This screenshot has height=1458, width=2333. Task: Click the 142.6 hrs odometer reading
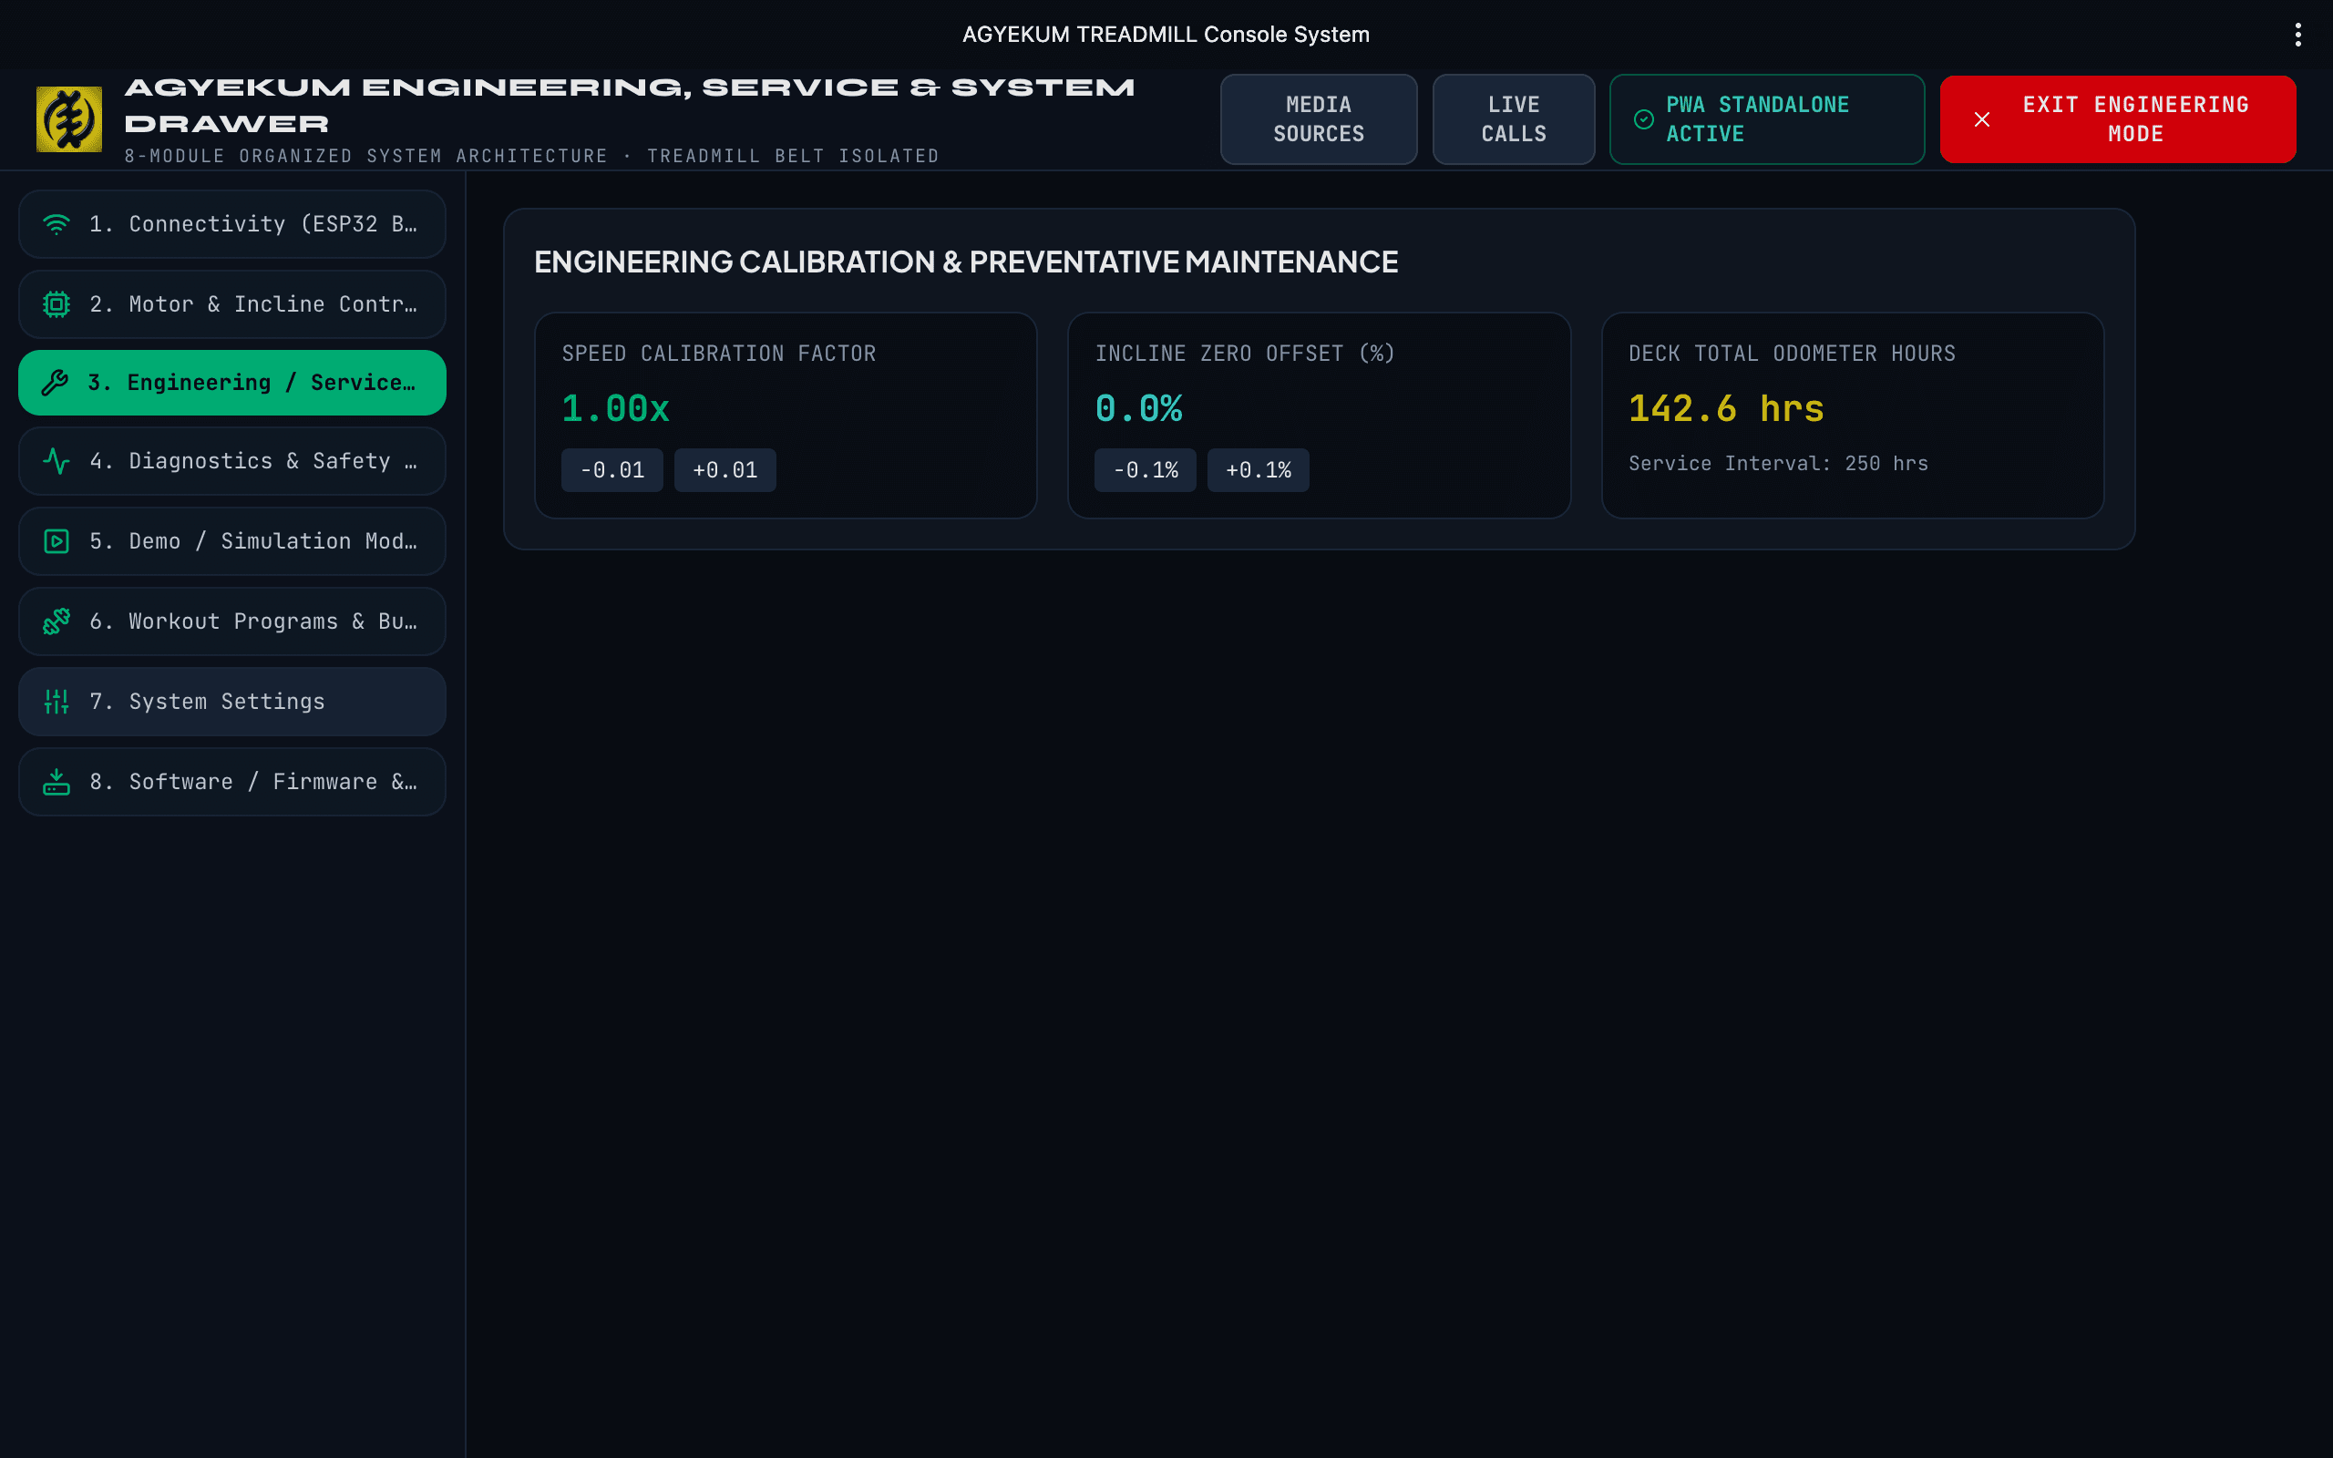coord(1726,409)
